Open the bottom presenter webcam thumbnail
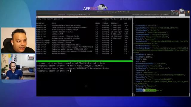191x107 pixels. [18, 67]
